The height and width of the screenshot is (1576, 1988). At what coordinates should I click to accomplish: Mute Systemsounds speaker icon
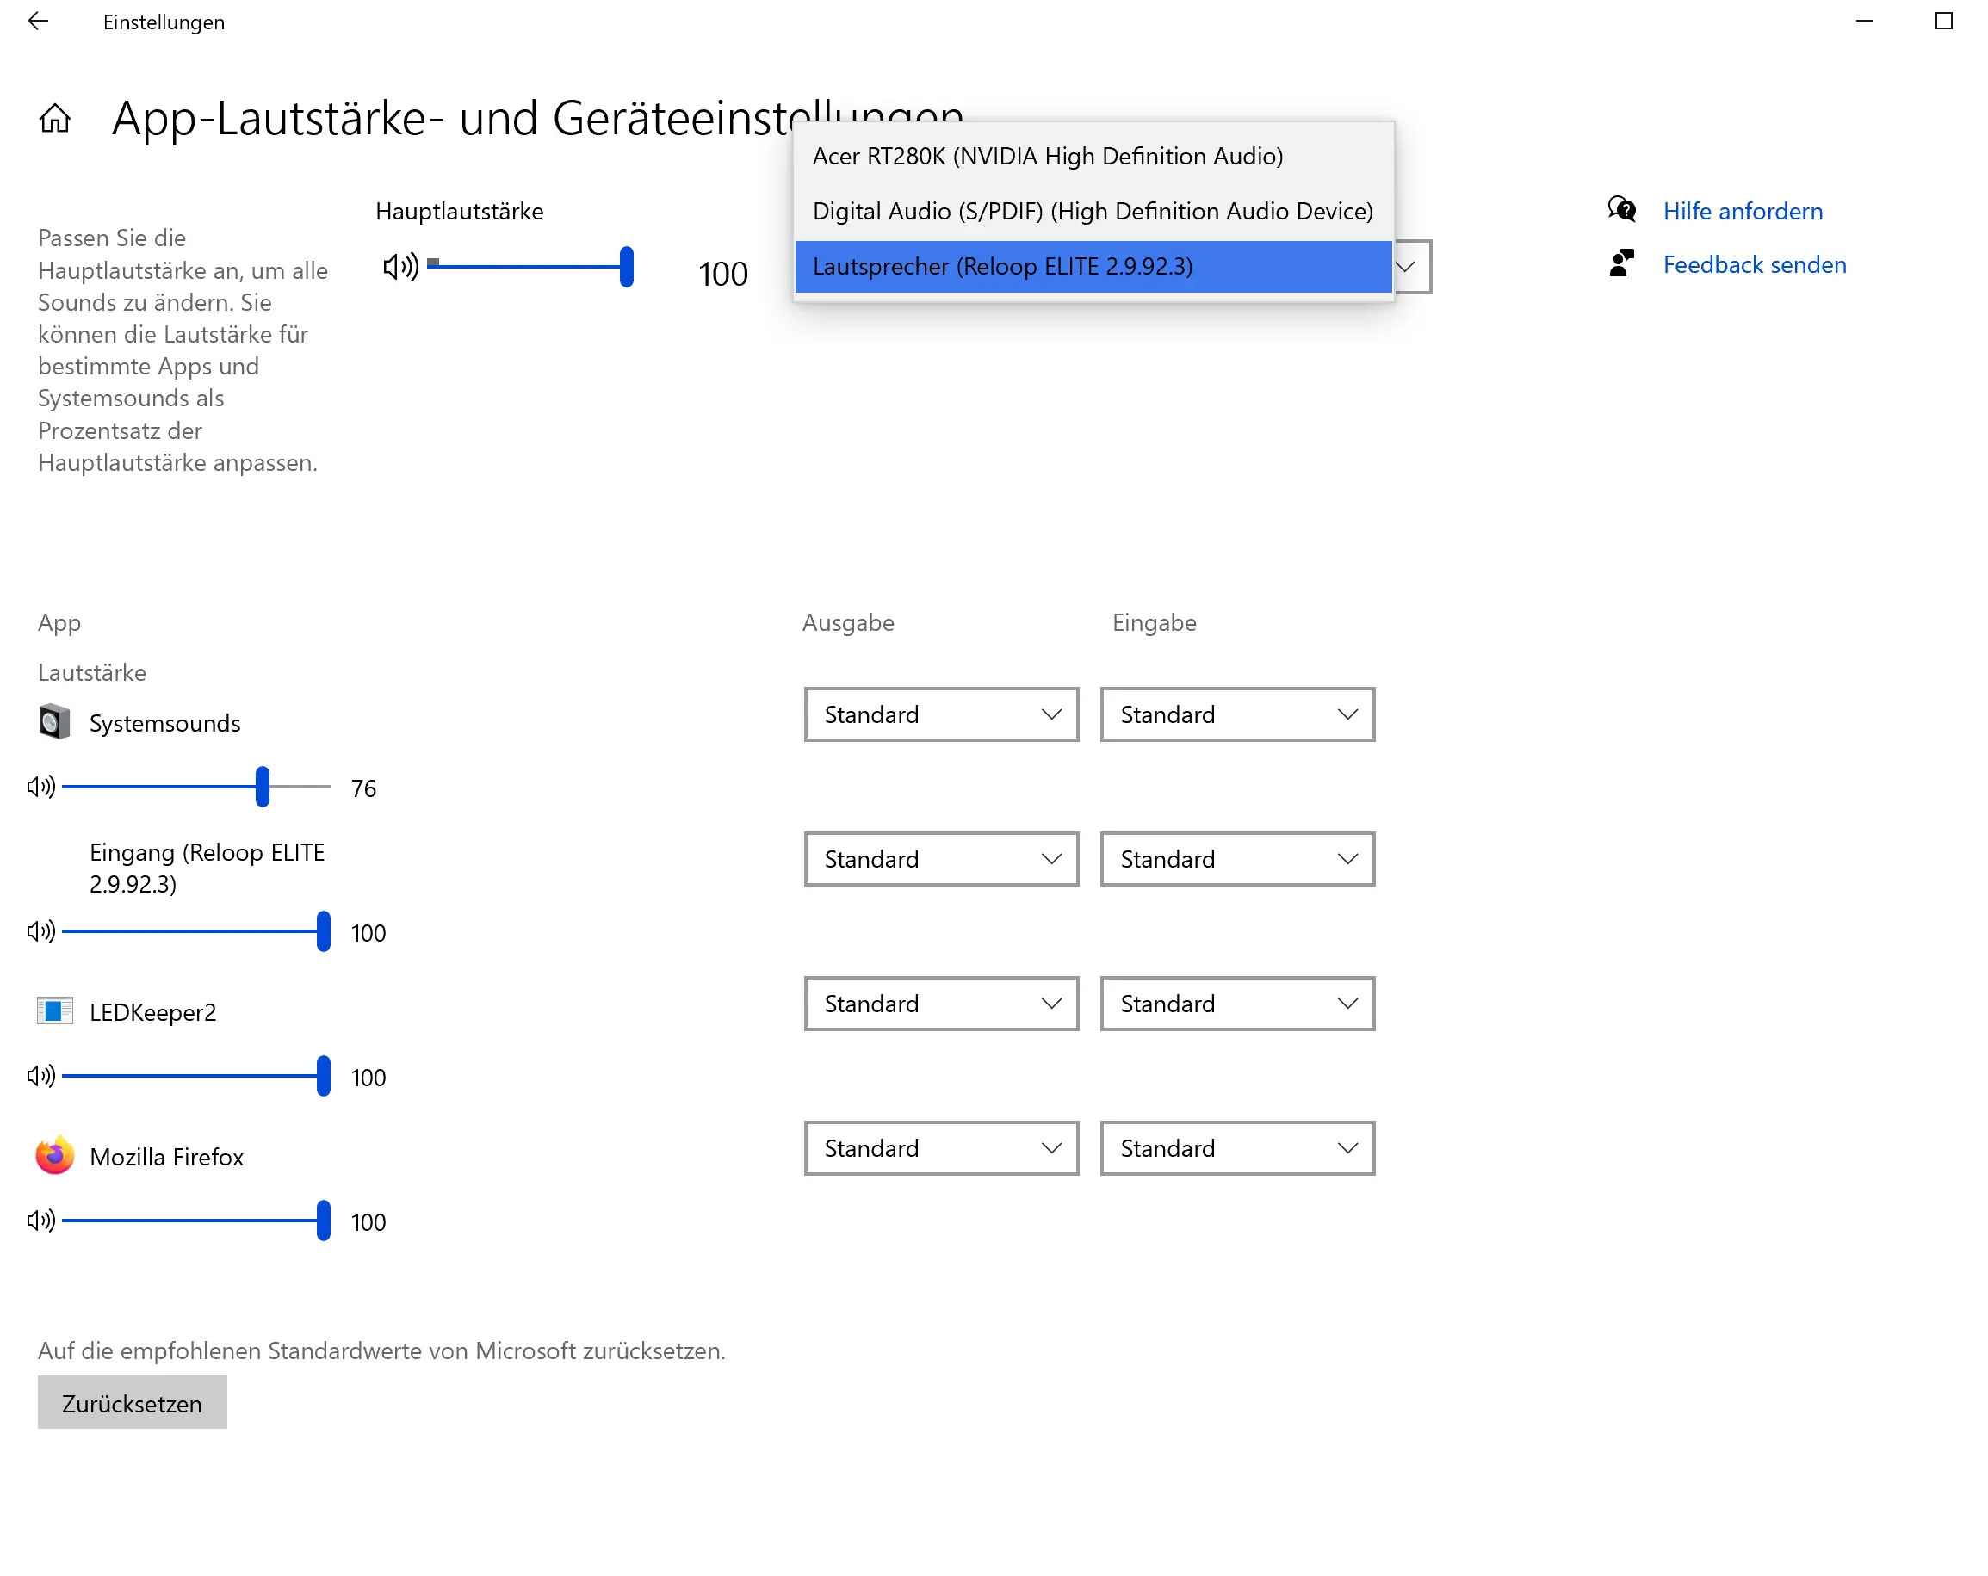[41, 786]
